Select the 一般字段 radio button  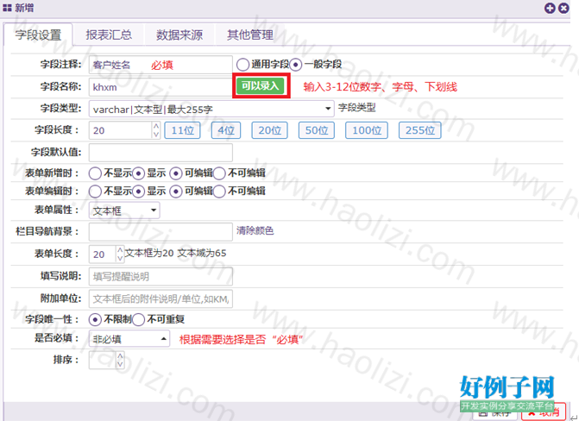point(295,65)
